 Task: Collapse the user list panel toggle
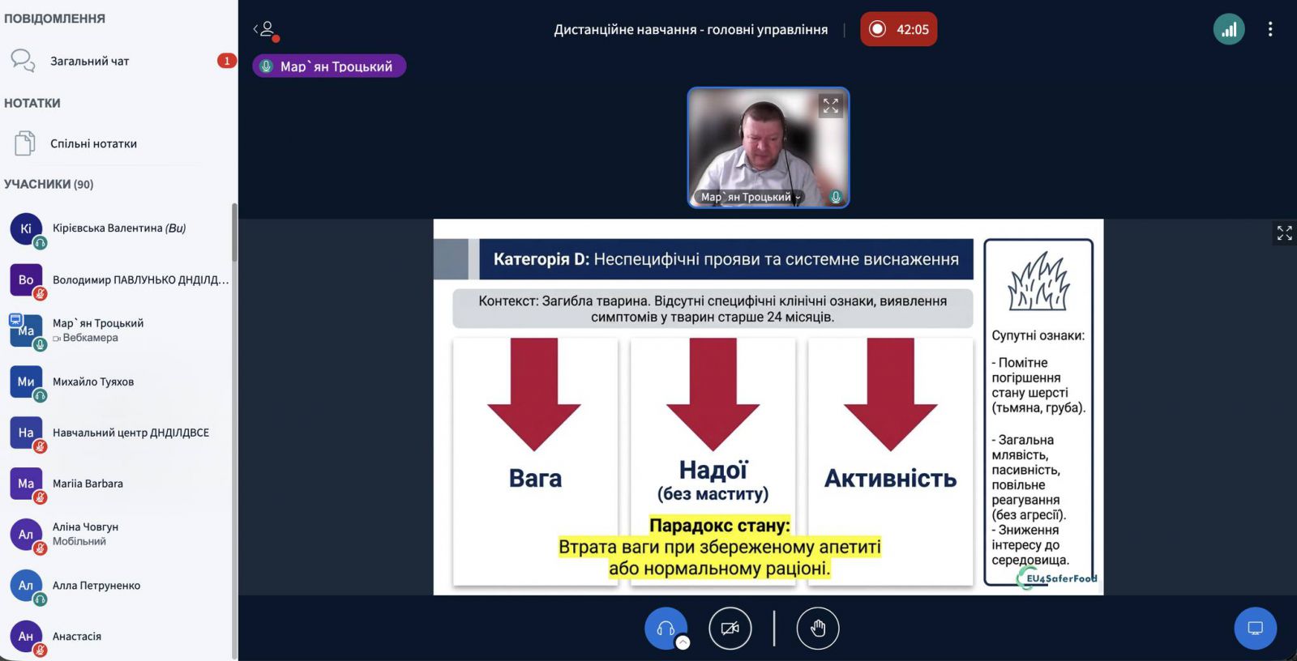pyautogui.click(x=266, y=30)
